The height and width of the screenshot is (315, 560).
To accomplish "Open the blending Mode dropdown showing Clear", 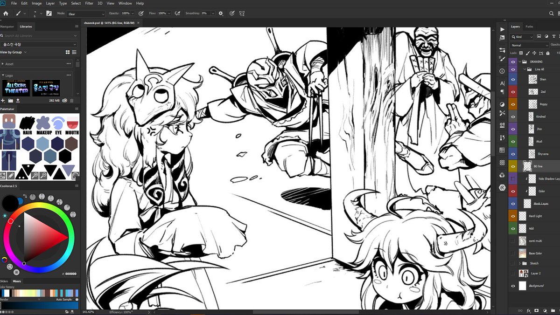I will click(86, 14).
